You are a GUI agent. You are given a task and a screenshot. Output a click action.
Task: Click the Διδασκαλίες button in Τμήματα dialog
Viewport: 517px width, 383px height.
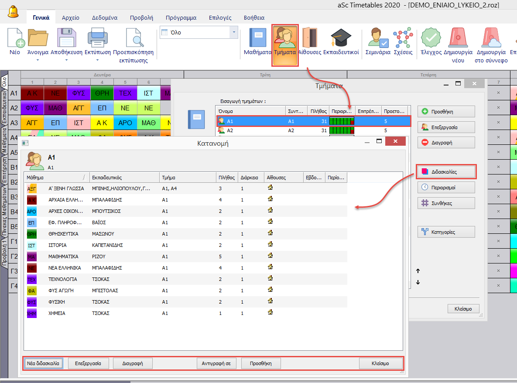pyautogui.click(x=446, y=172)
